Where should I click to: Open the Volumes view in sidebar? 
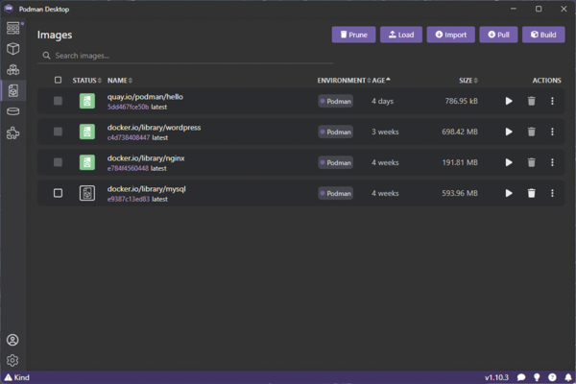coord(12,111)
